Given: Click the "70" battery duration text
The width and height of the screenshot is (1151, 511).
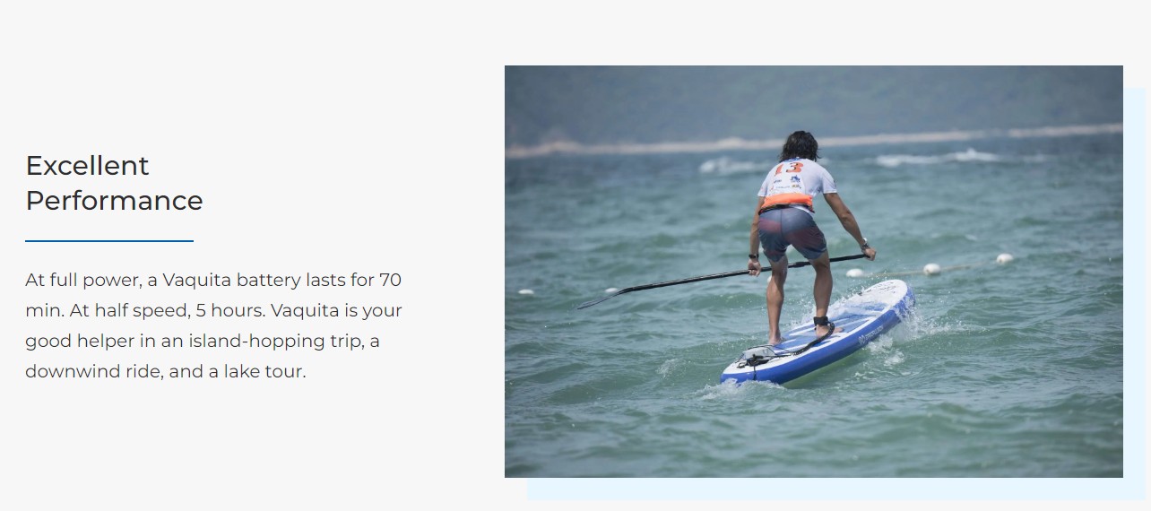Looking at the screenshot, I should pyautogui.click(x=390, y=280).
